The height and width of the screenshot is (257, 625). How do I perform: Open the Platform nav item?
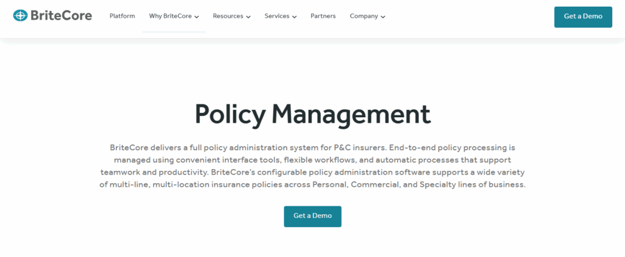pos(122,16)
